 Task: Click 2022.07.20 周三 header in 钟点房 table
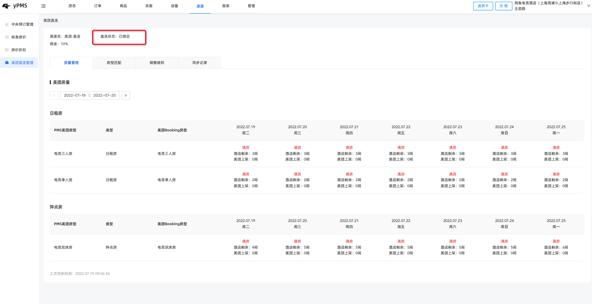click(x=298, y=224)
